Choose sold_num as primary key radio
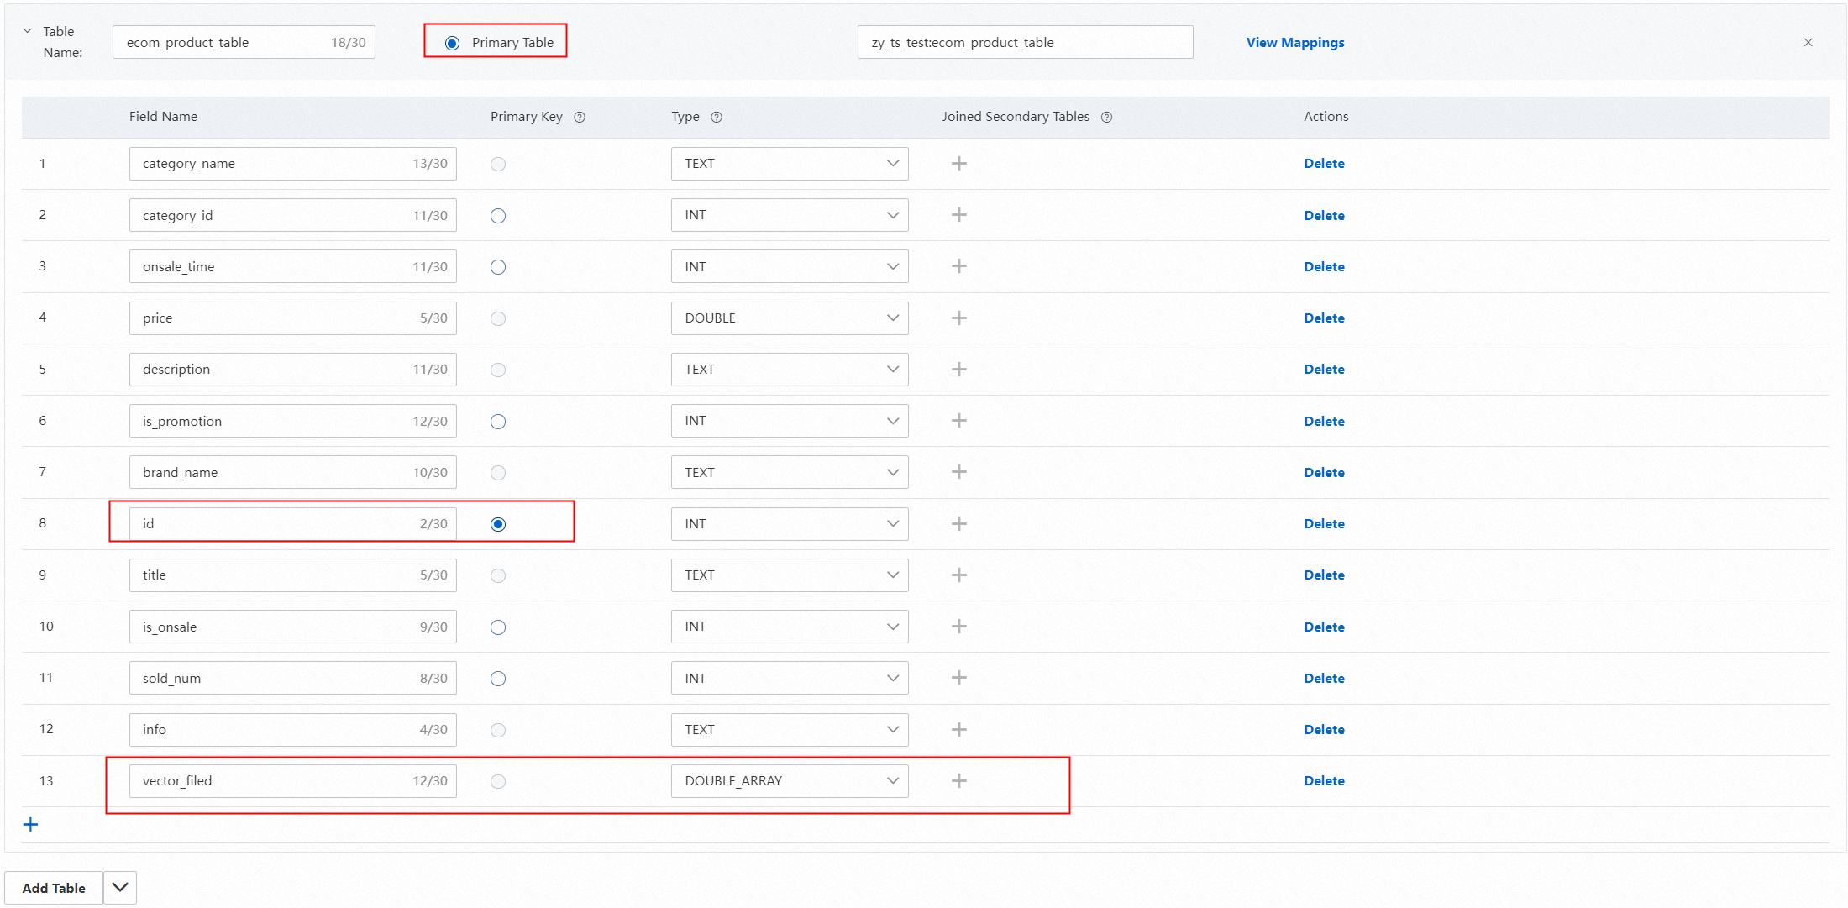The width and height of the screenshot is (1848, 908). [x=498, y=679]
